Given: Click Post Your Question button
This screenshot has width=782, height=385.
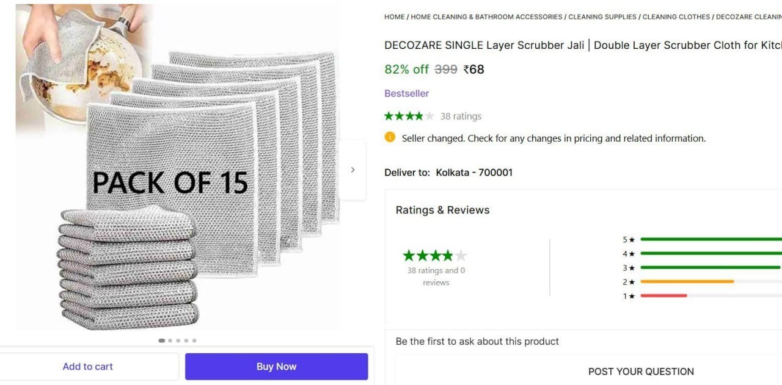Looking at the screenshot, I should [641, 372].
